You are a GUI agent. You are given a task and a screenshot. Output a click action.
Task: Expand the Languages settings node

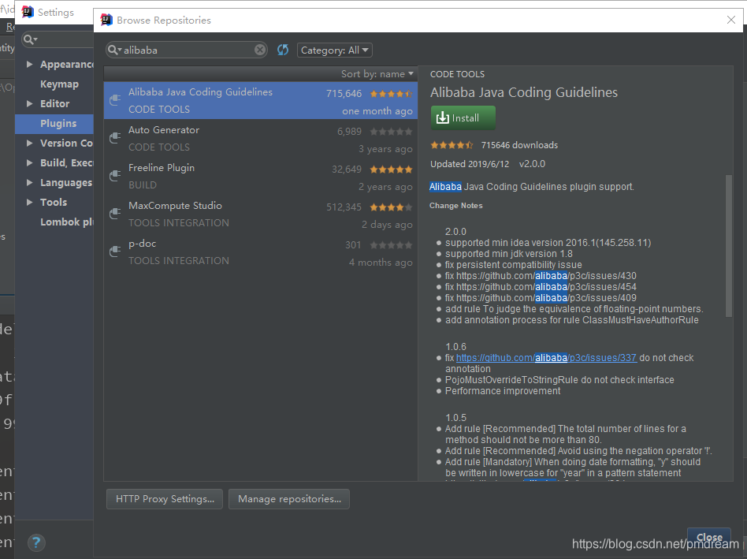click(x=29, y=182)
